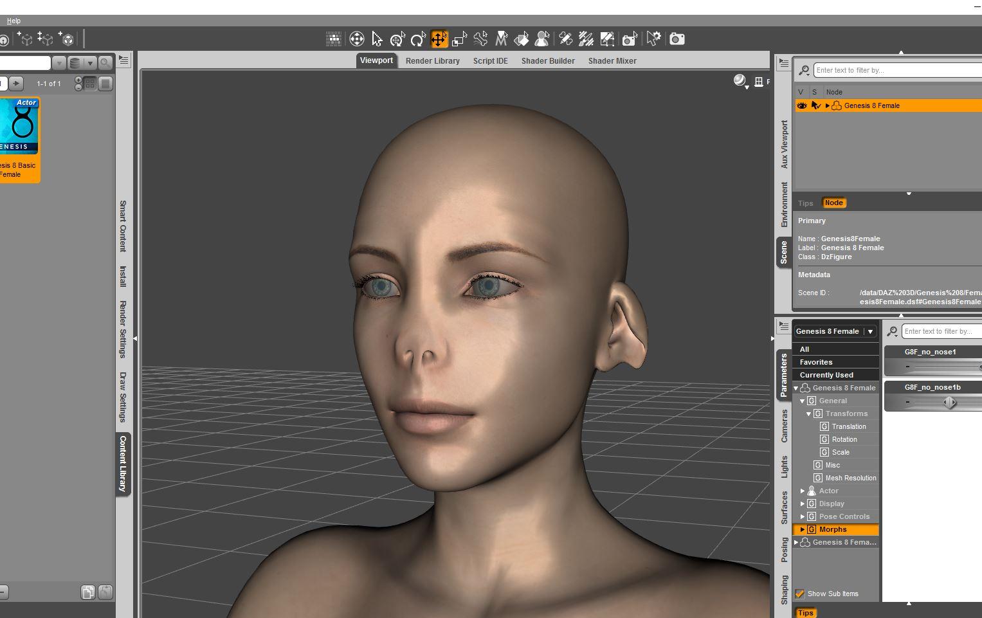Activate the Node Selection arrow tool

click(x=377, y=39)
